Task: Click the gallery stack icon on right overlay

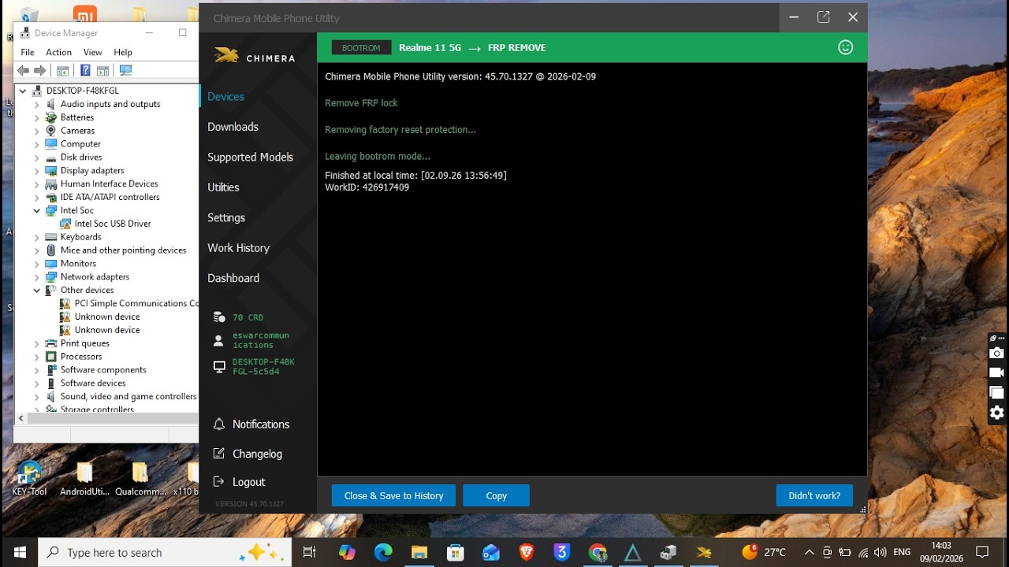Action: 997,392
